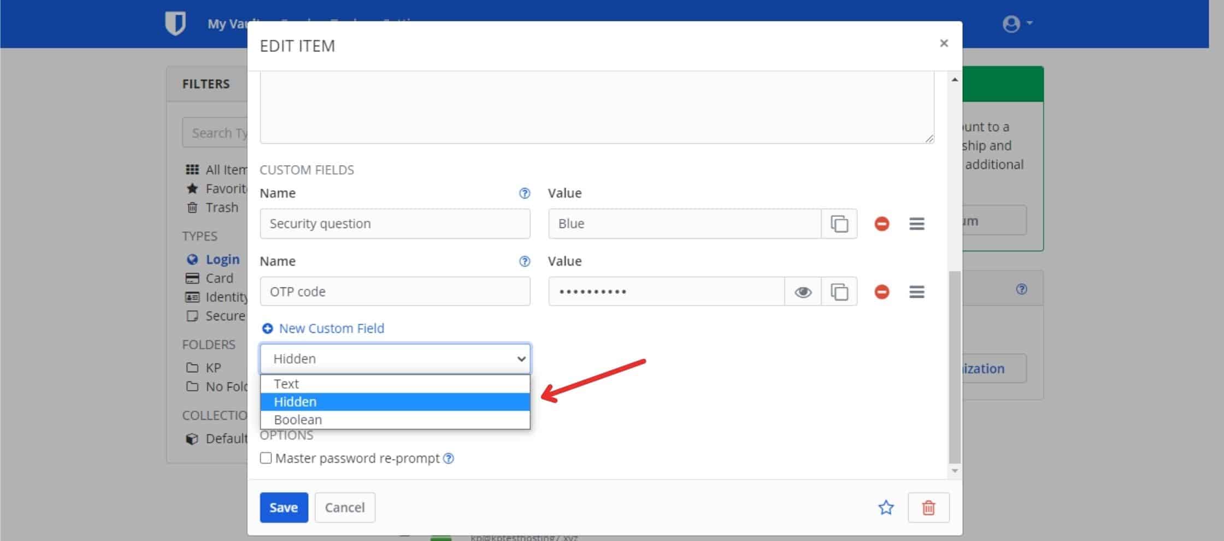Cancel editing the item
Image resolution: width=1224 pixels, height=541 pixels.
pos(344,508)
